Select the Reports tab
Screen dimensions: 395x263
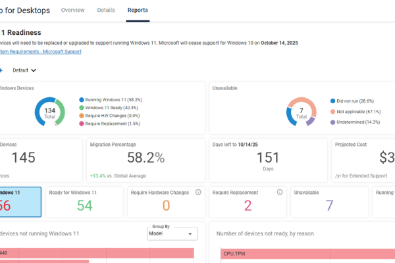click(138, 10)
